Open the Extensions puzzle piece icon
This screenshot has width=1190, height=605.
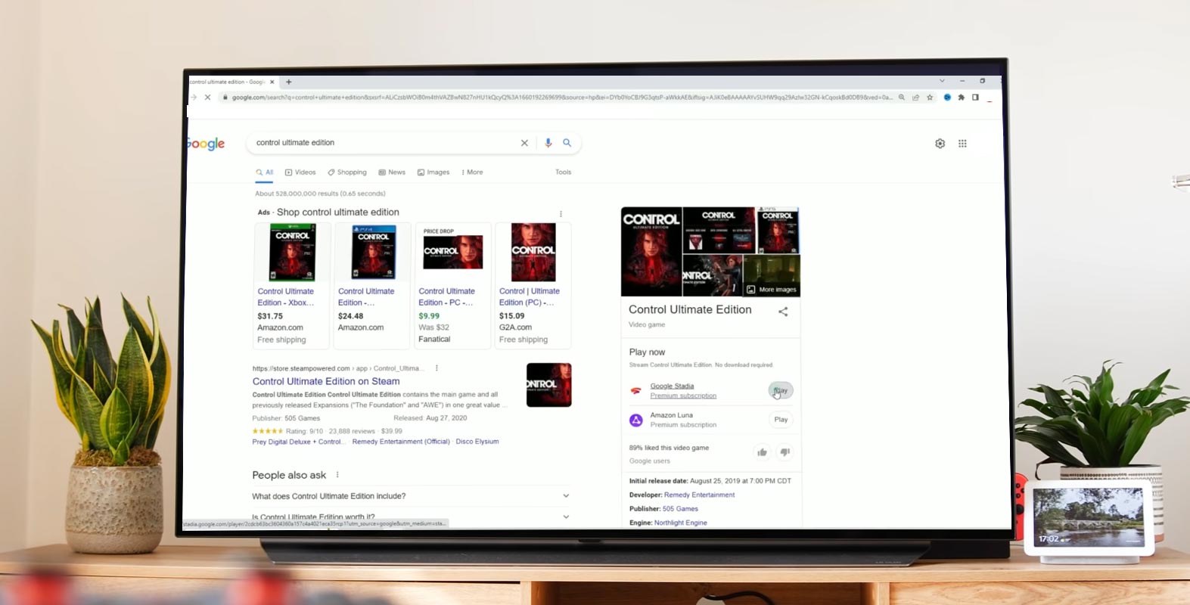(x=961, y=98)
